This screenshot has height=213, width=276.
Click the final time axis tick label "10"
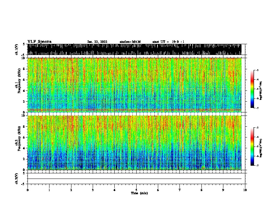coord(245,190)
